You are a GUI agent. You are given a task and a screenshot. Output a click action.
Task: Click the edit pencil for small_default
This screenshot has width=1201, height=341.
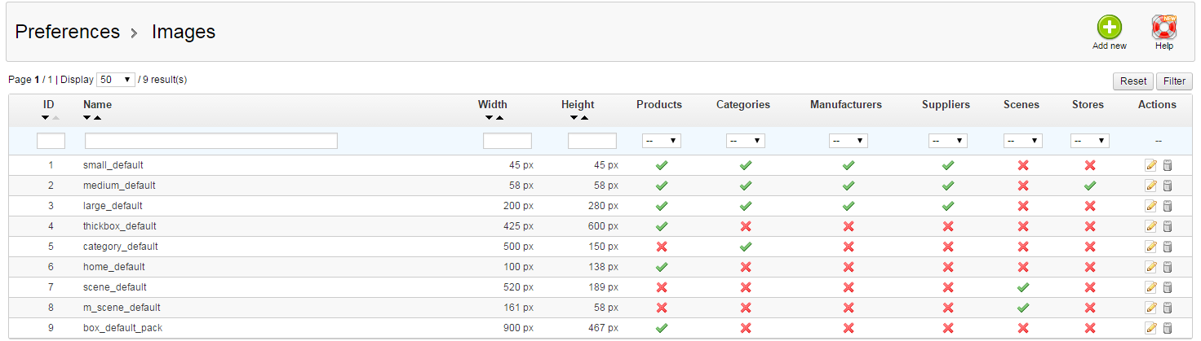click(x=1151, y=165)
